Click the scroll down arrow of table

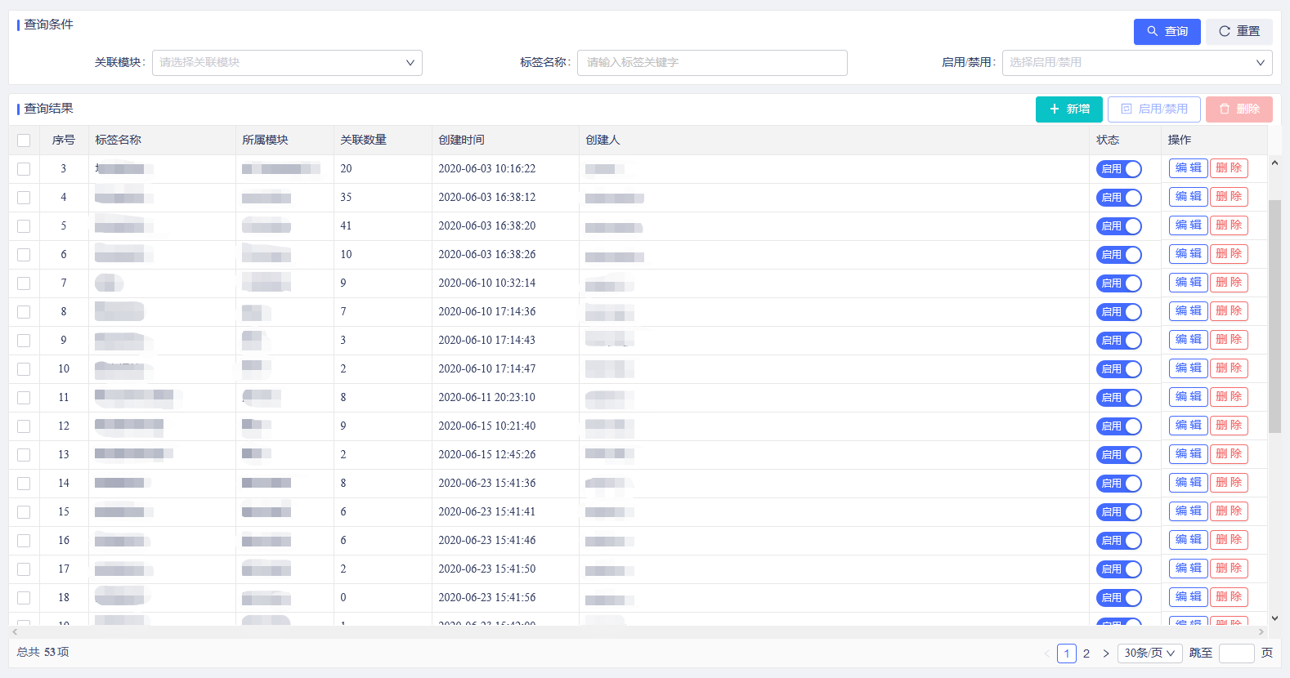[x=1274, y=618]
